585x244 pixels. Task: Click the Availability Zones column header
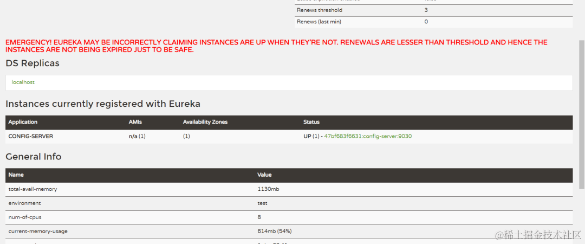click(205, 122)
